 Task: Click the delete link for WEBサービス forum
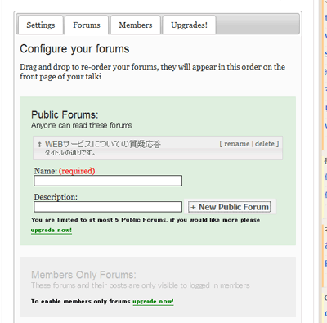point(265,144)
